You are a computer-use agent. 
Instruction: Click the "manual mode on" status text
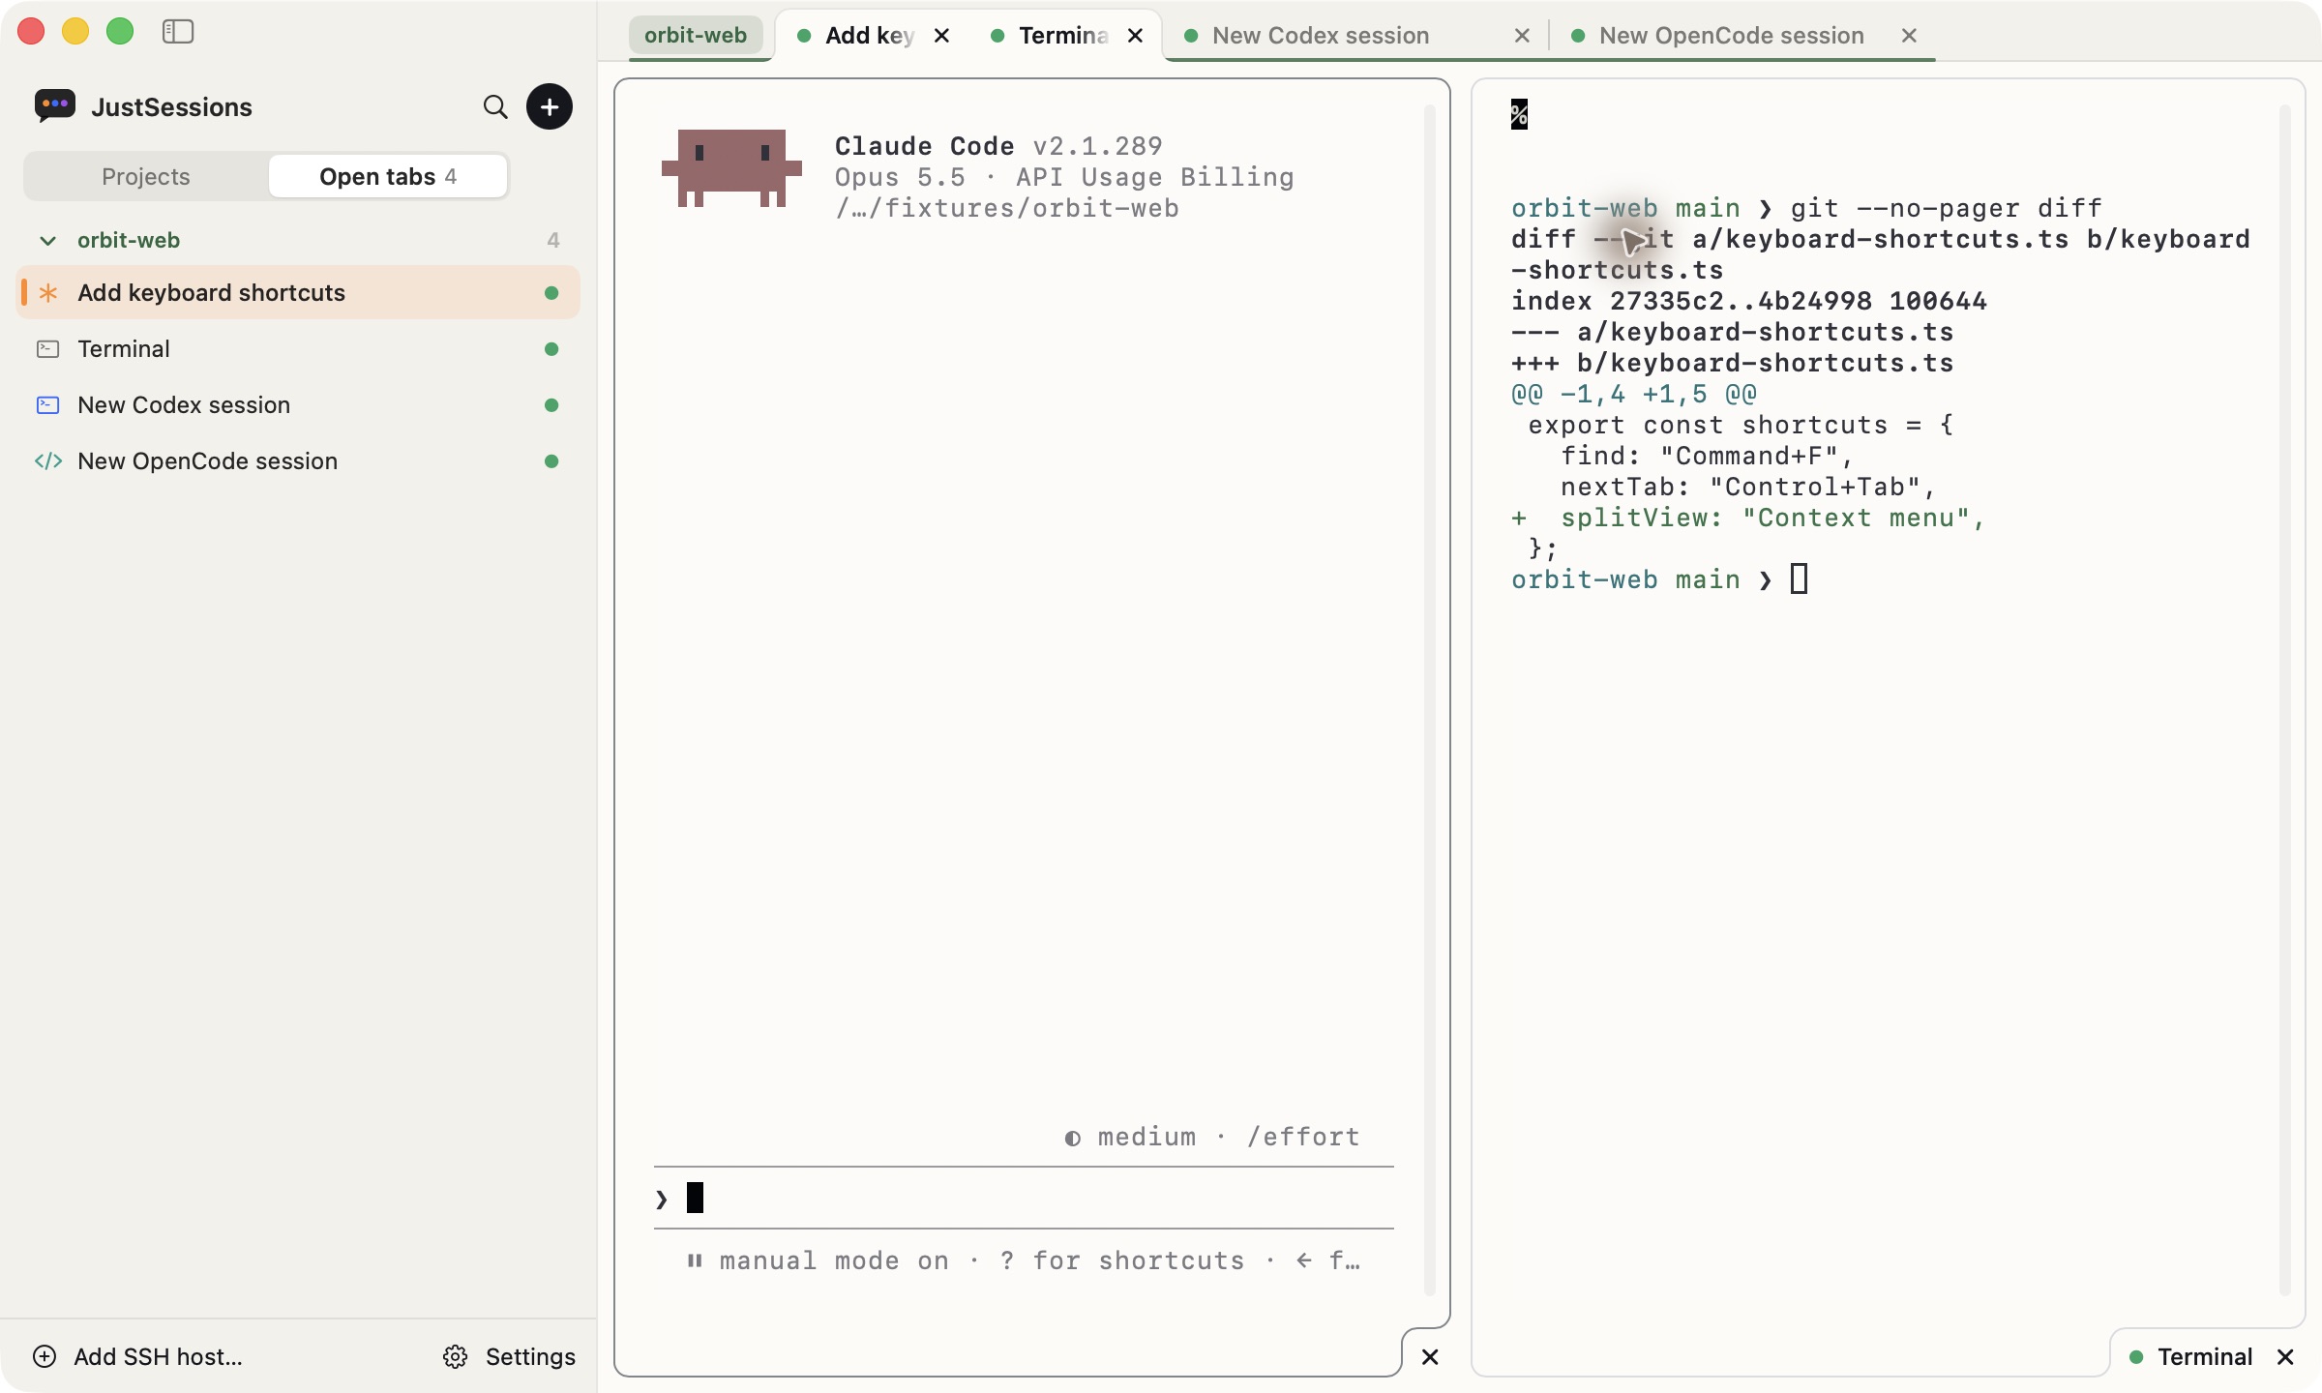tap(834, 1260)
